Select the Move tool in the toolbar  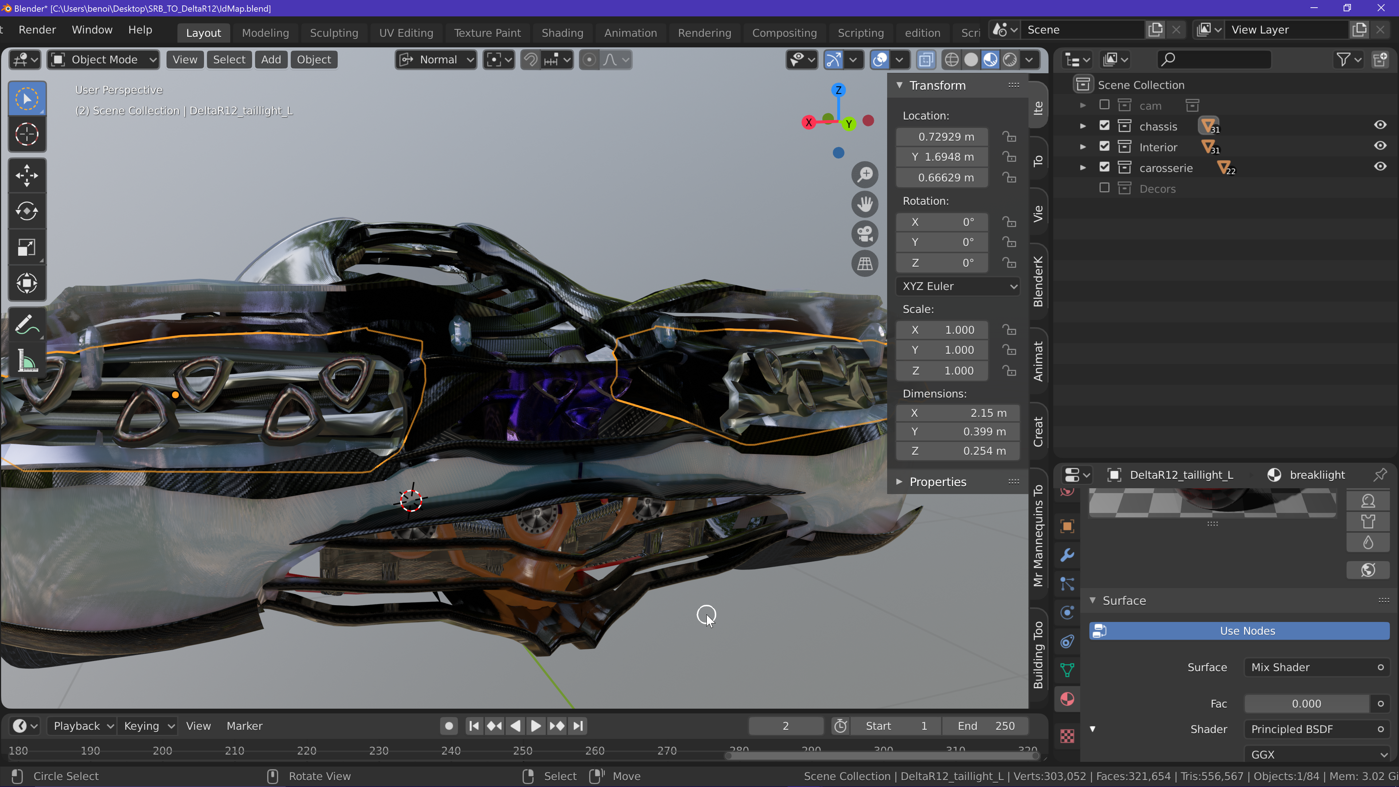pos(27,175)
